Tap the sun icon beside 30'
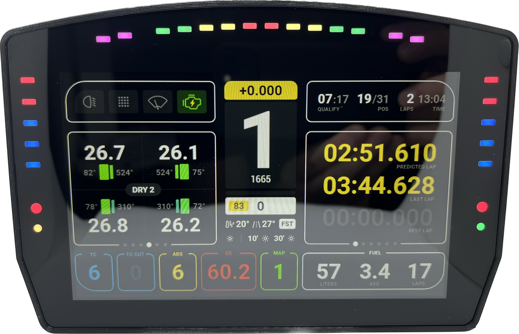The height and width of the screenshot is (334, 519). coord(291,239)
